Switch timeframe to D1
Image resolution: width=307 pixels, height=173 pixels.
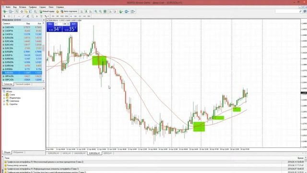[x=80, y=16]
